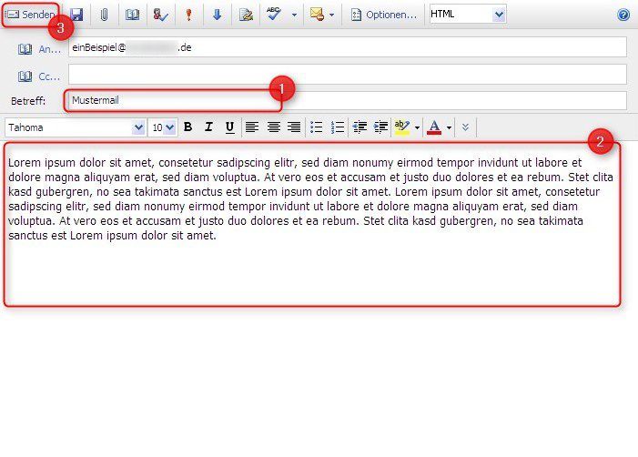638x457 pixels.
Task: Decrease indent of paragraph
Action: pos(360,127)
